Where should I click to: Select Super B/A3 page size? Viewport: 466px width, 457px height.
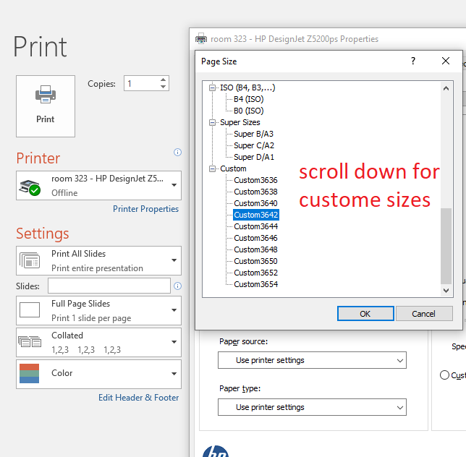(253, 134)
